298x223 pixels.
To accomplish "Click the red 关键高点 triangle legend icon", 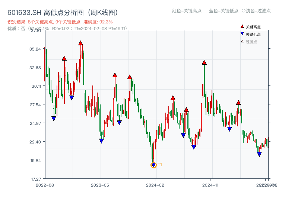I will click(x=242, y=26).
